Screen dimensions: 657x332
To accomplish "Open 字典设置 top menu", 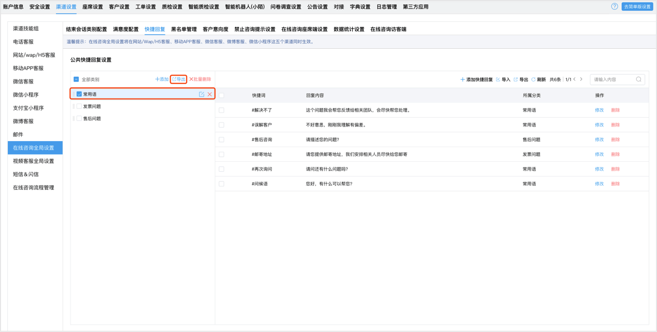I will coord(360,7).
